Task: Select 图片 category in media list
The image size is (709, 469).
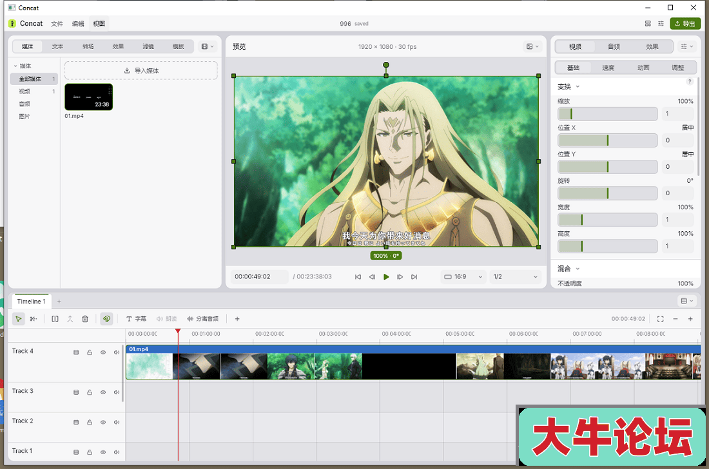Action: [x=24, y=117]
